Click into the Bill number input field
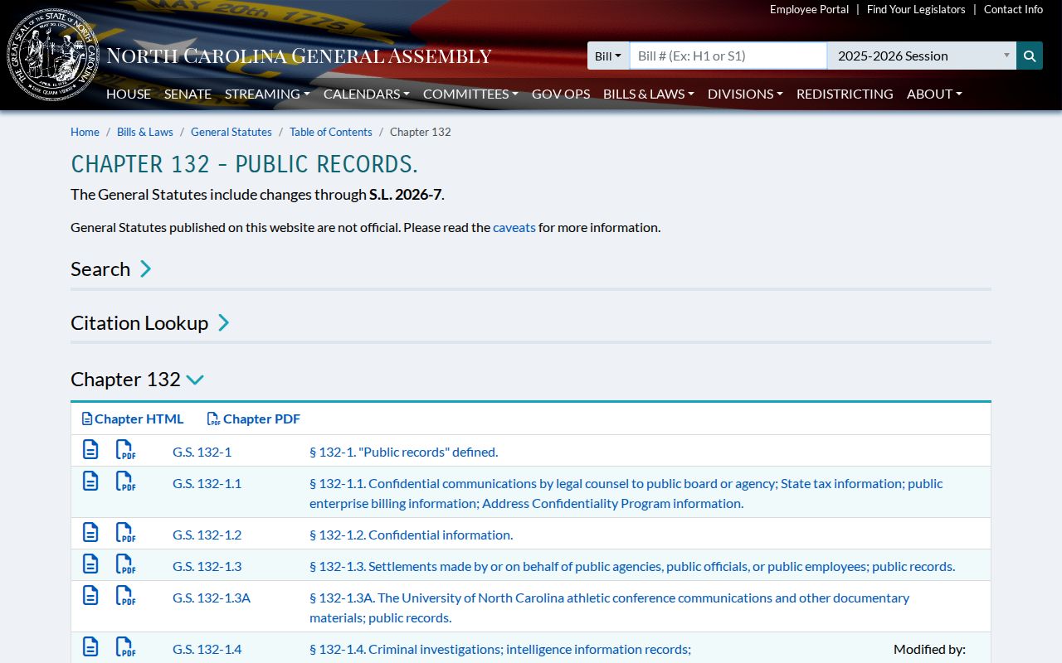The width and height of the screenshot is (1062, 663). tap(728, 56)
